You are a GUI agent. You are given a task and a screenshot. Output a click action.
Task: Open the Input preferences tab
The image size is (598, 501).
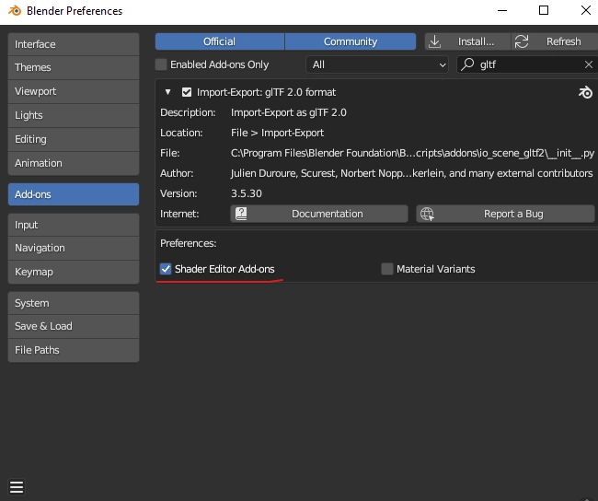(x=74, y=225)
